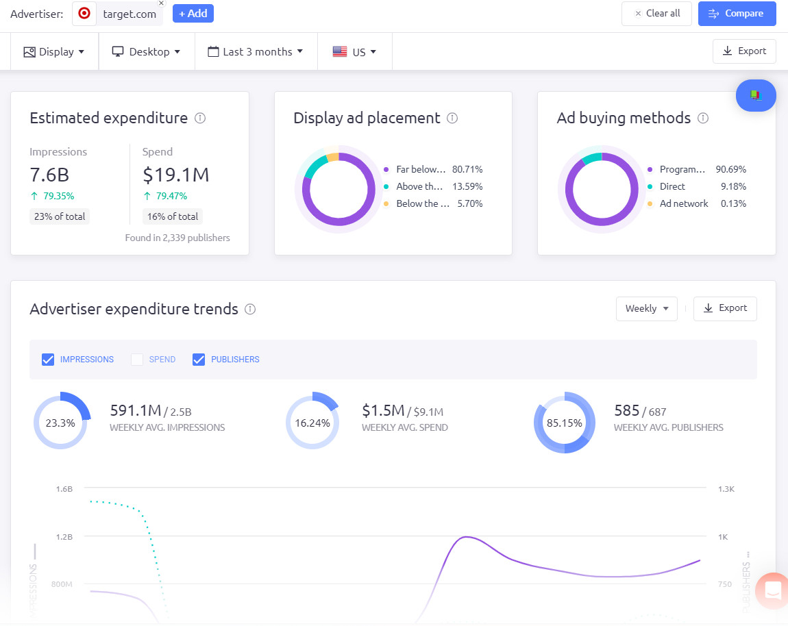This screenshot has height=626, width=788.
Task: Remove the target.com advertiser tag
Action: [x=161, y=3]
